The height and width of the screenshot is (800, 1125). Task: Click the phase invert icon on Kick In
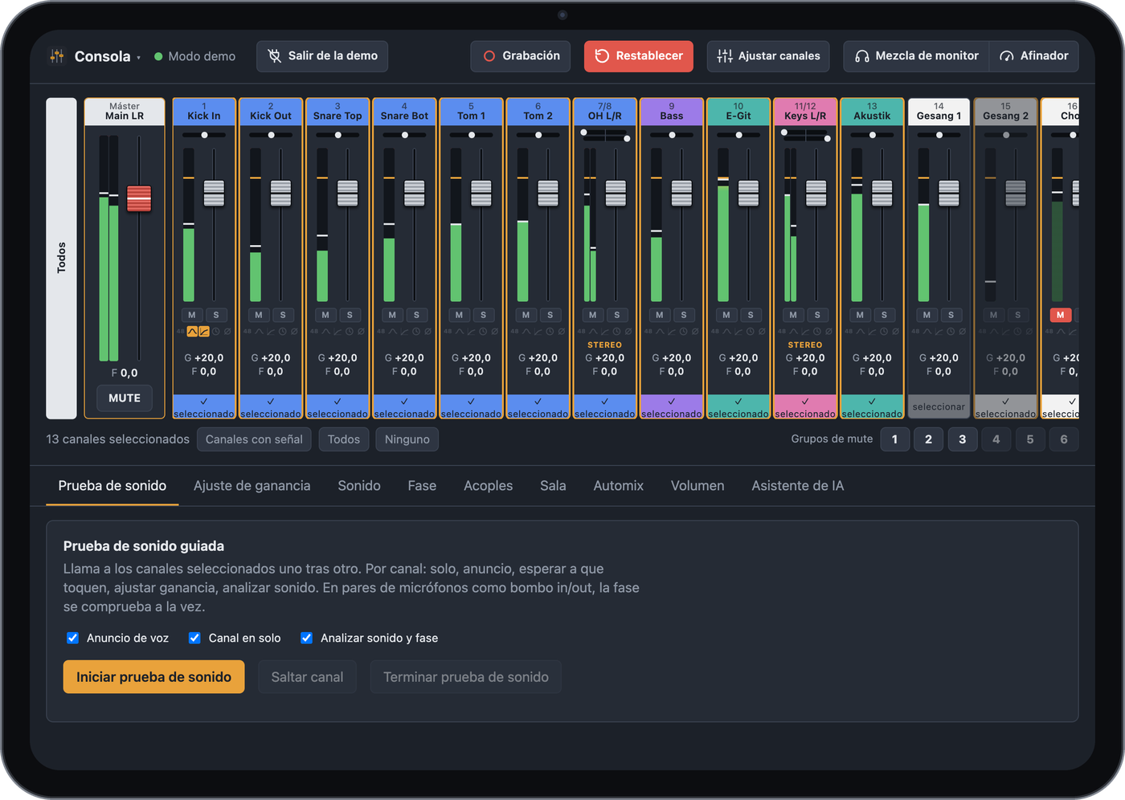227,332
